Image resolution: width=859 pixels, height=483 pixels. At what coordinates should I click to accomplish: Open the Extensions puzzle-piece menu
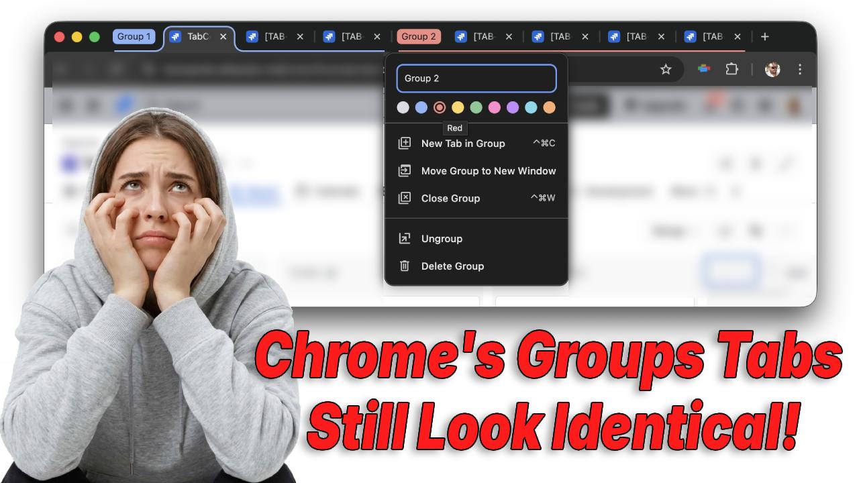(x=732, y=69)
